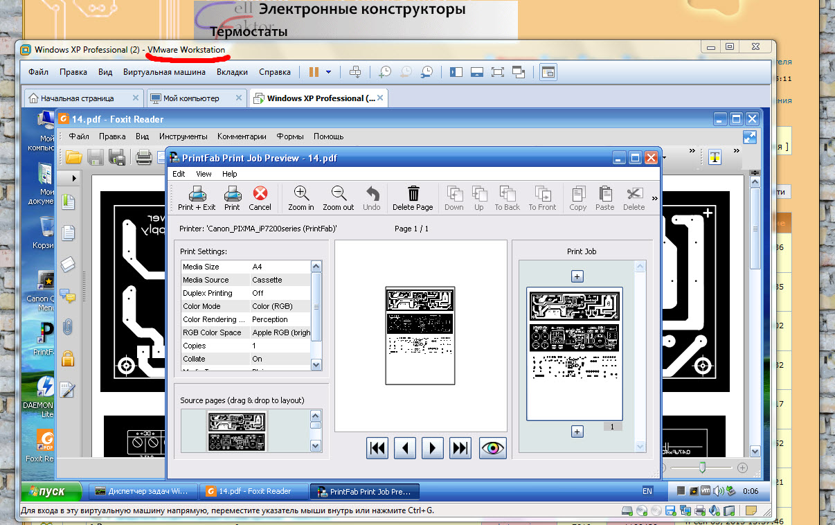The image size is (835, 525).
Task: Click the Delete Page trash icon
Action: (413, 198)
